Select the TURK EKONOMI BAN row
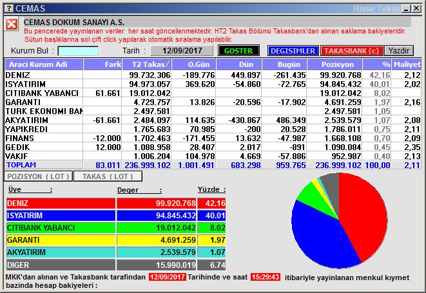The width and height of the screenshot is (426, 293). 213,111
